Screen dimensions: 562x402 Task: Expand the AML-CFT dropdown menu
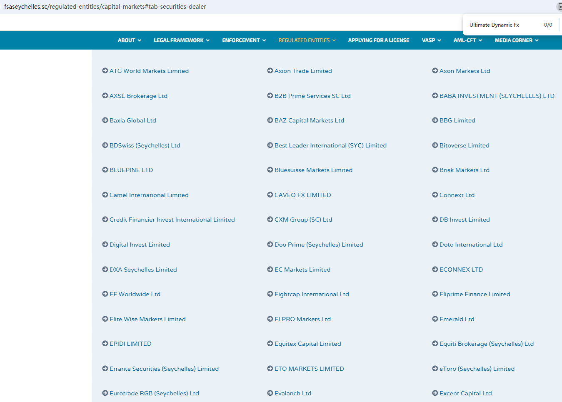pos(468,40)
